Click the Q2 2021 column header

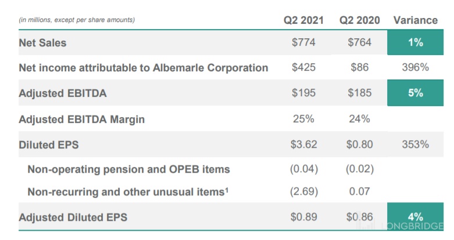[303, 20]
